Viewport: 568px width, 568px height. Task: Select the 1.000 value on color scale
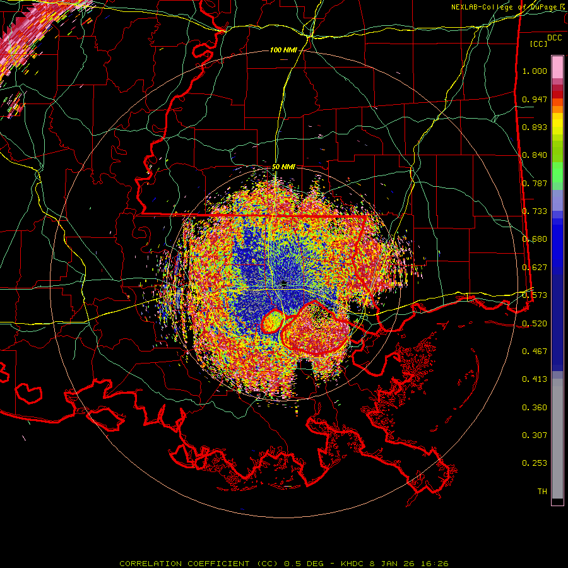[x=535, y=71]
